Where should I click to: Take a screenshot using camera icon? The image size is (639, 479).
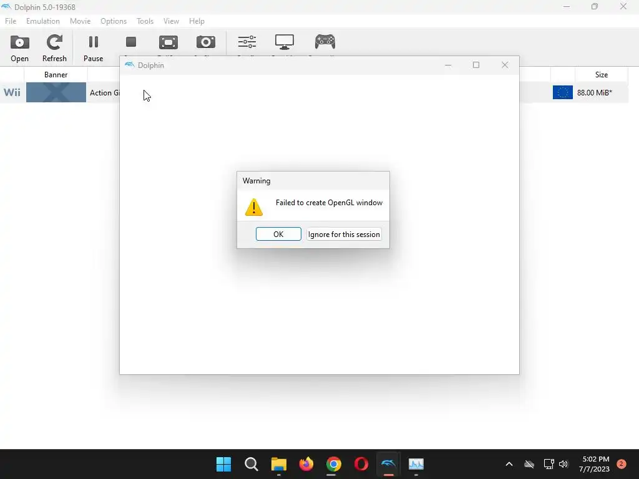coord(206,42)
